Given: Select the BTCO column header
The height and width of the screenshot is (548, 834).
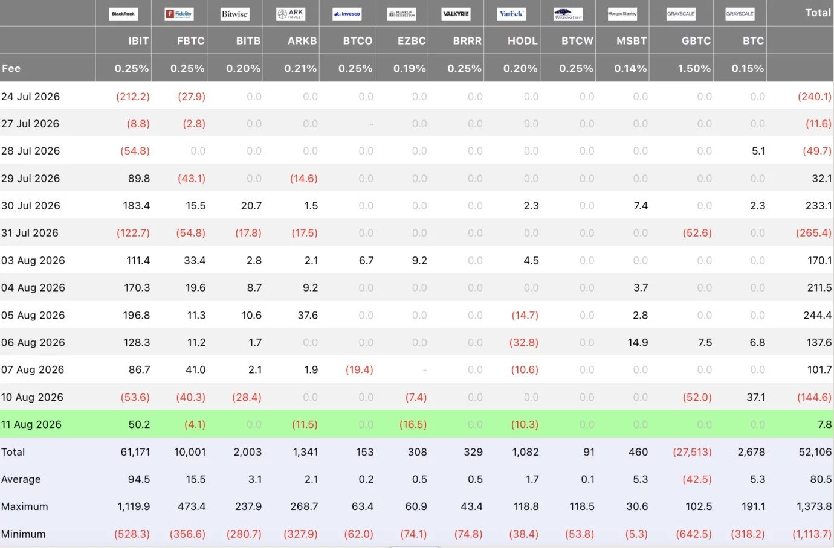Looking at the screenshot, I should point(358,41).
